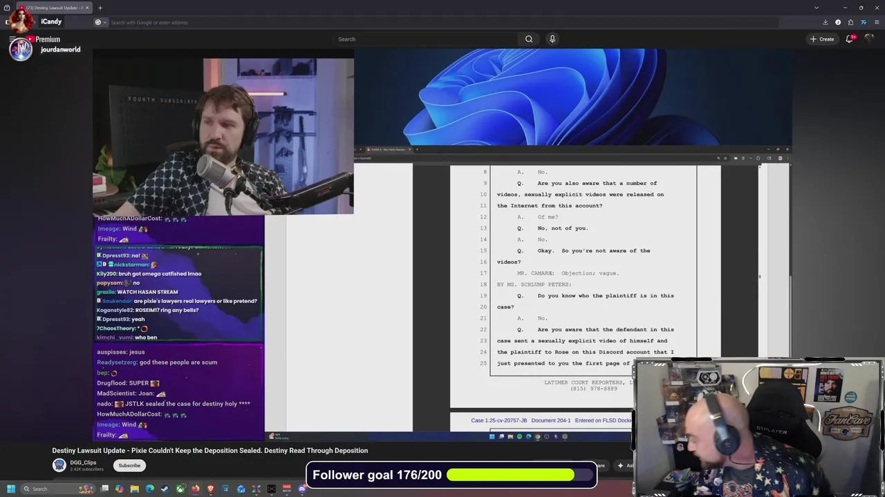Open Steam from the taskbar
885x497 pixels.
click(x=165, y=489)
